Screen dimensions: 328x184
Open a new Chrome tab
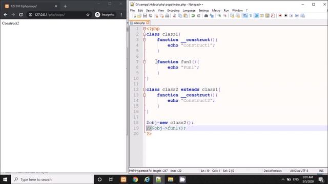[65, 6]
